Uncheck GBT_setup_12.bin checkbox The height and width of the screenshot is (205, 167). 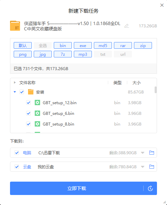click(x=28, y=102)
